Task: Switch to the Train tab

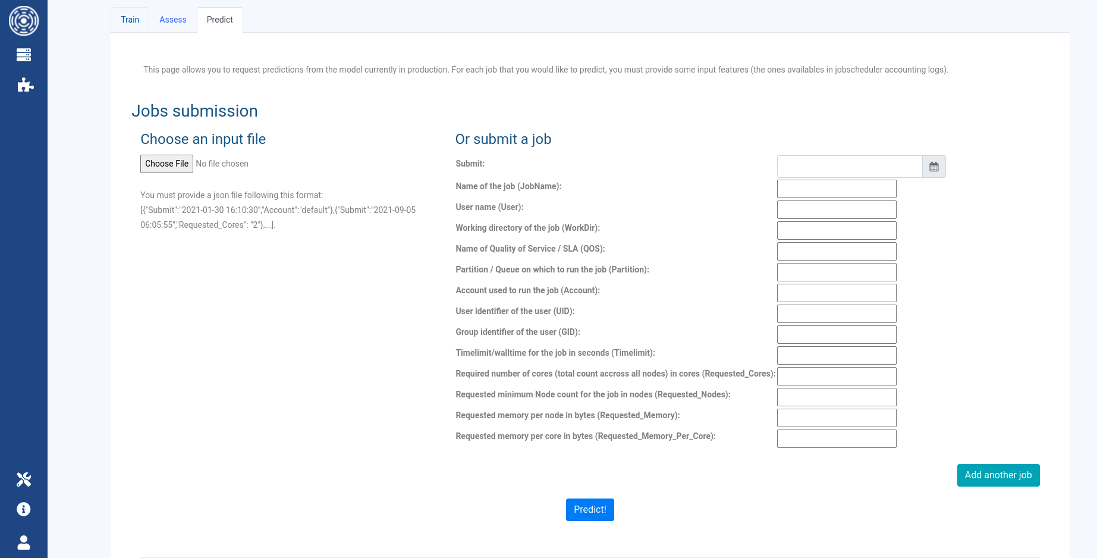Action: pos(130,20)
